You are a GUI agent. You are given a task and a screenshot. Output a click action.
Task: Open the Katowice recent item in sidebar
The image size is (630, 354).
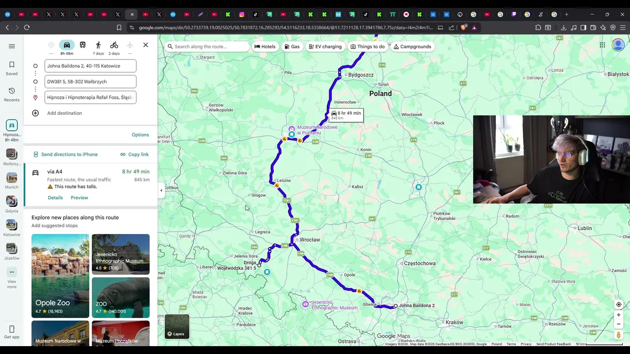(x=12, y=228)
